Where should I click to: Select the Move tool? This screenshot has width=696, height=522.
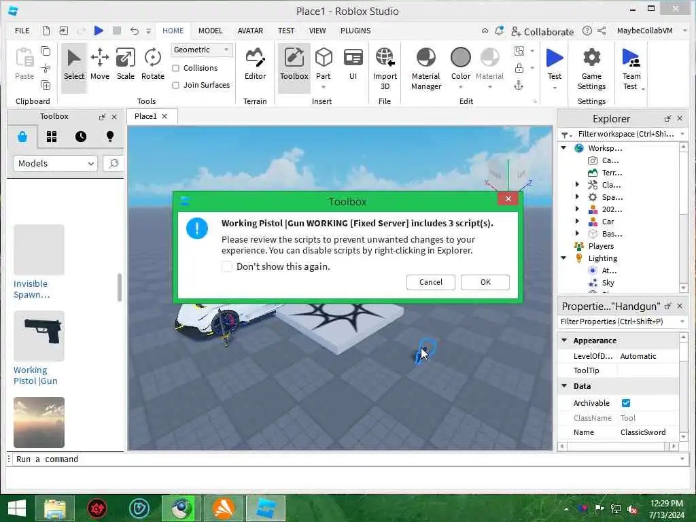99,65
